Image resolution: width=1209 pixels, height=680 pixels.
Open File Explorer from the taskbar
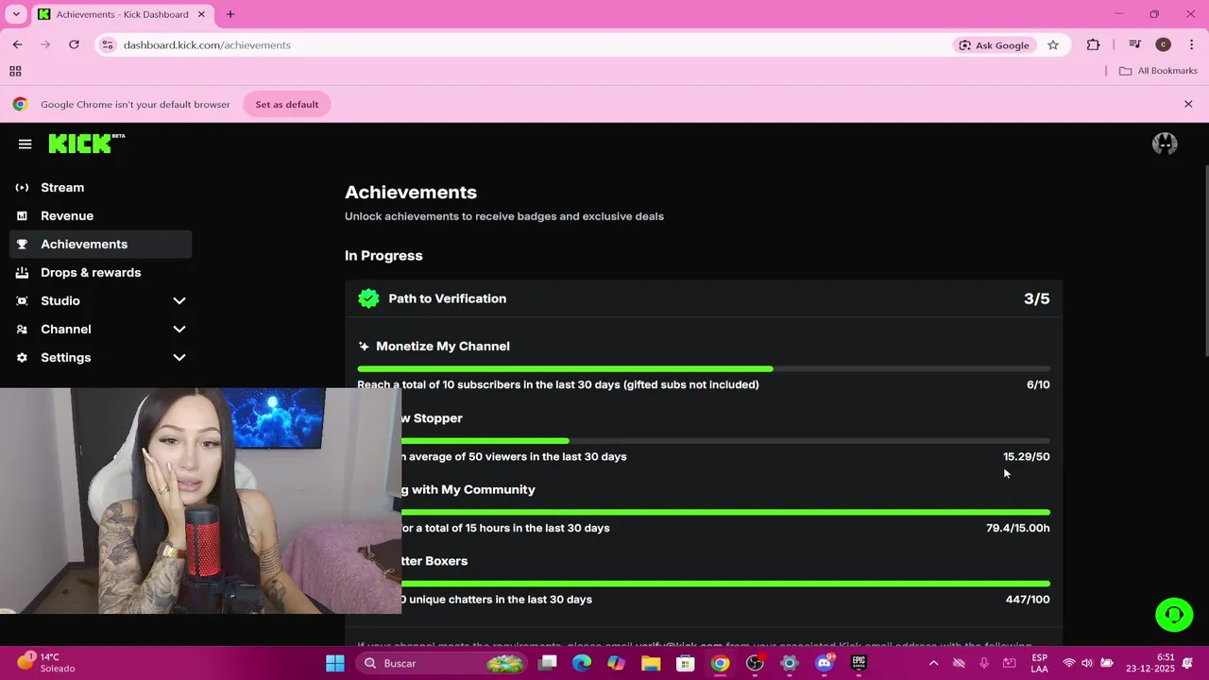pyautogui.click(x=651, y=663)
